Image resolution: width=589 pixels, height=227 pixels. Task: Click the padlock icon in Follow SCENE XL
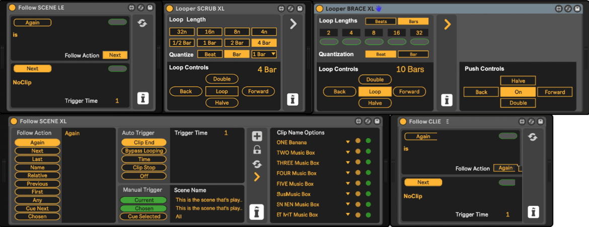257,150
